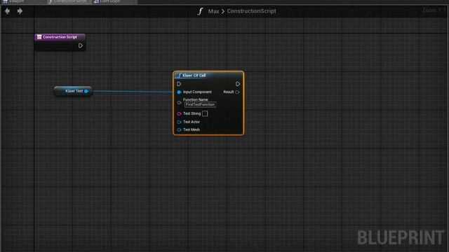Viewport: 449px width, 252px height.
Task: Click the function icon on Klawr C# Call
Action: (x=180, y=76)
